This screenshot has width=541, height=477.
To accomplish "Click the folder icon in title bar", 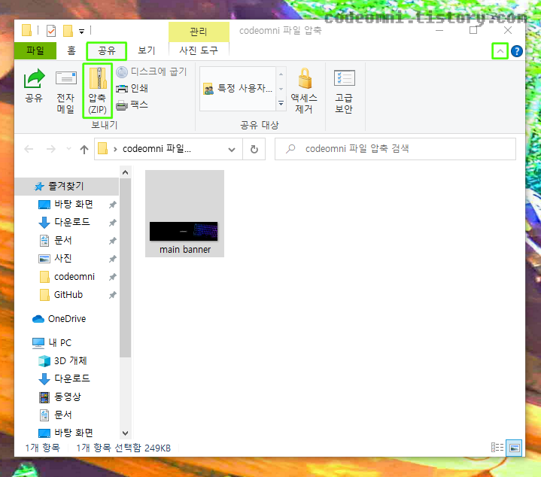I will coord(26,30).
